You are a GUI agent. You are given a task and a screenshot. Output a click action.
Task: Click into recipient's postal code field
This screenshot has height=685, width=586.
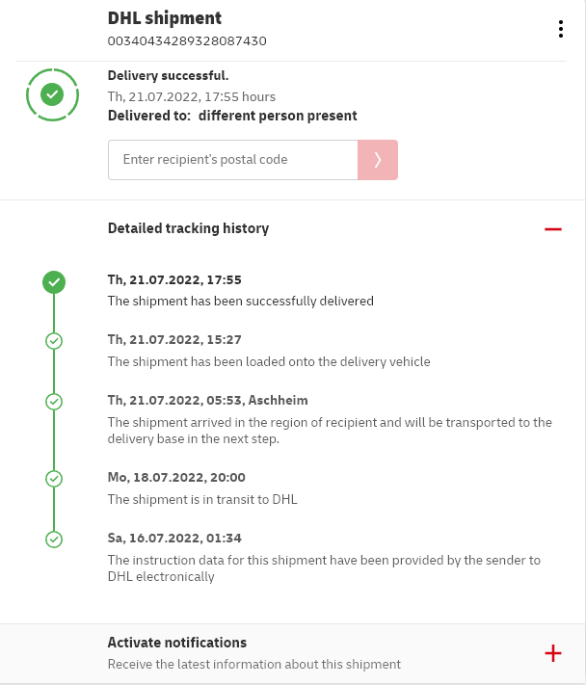pyautogui.click(x=232, y=160)
